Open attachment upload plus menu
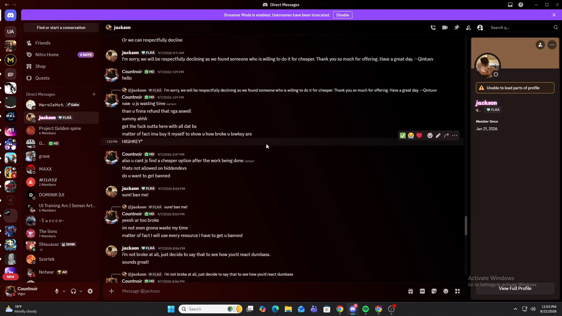This screenshot has height=316, width=562. pyautogui.click(x=112, y=291)
